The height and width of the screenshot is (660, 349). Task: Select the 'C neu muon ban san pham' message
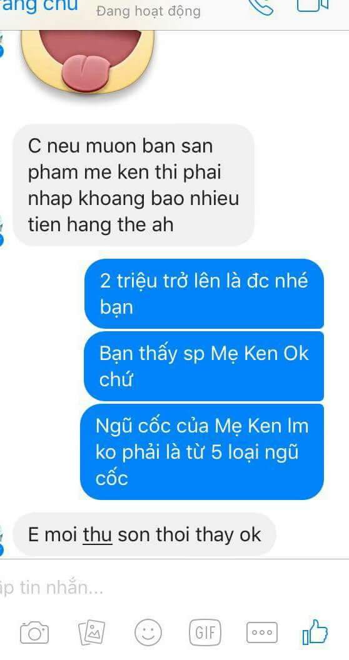point(133,185)
